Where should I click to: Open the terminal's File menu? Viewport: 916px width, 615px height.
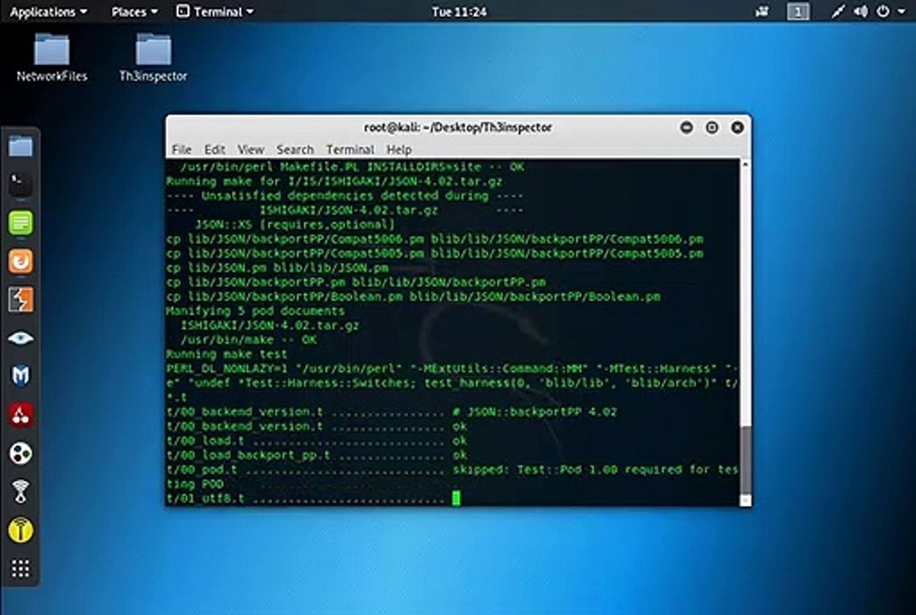181,149
